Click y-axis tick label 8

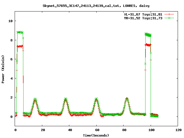tap(11, 40)
